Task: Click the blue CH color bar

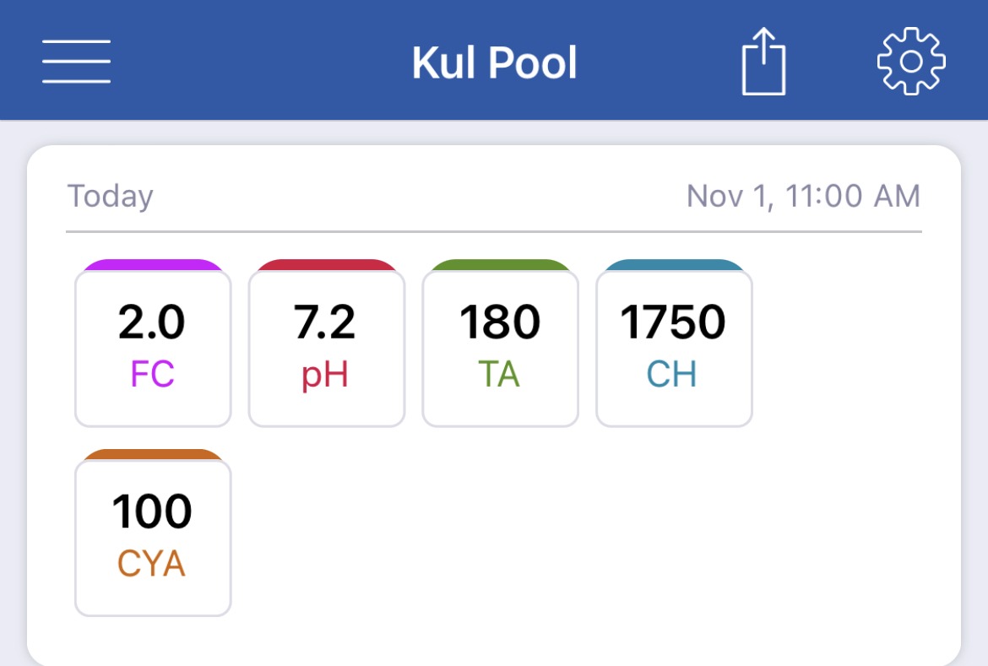Action: [674, 265]
